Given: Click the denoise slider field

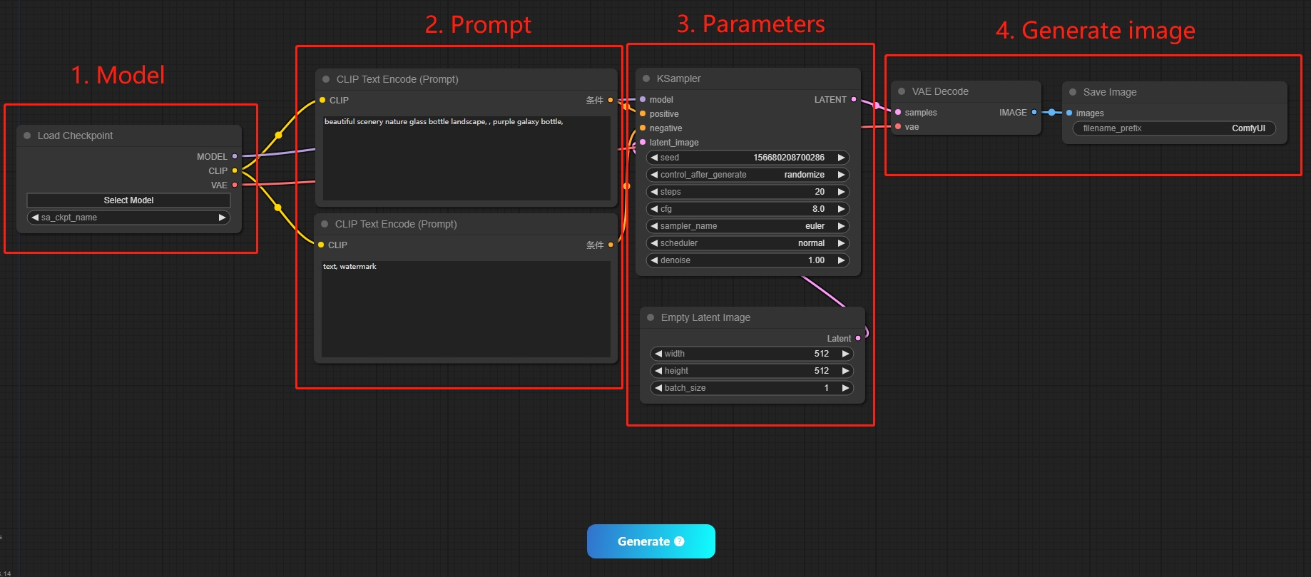Looking at the screenshot, I should coord(747,260).
